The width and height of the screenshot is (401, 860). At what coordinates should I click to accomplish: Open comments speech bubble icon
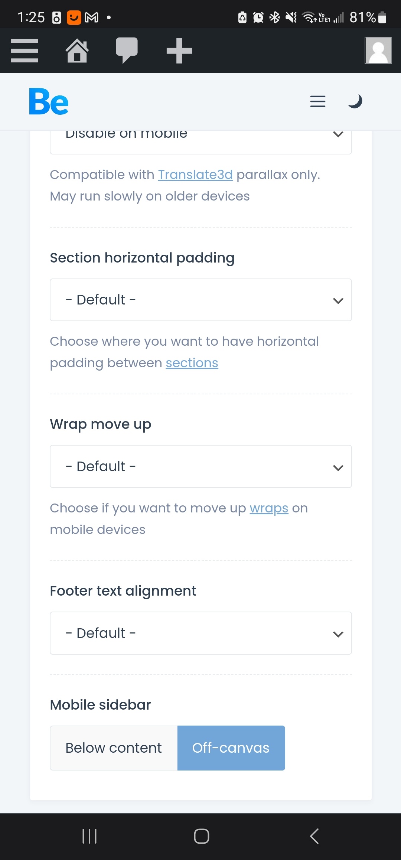pos(127,51)
